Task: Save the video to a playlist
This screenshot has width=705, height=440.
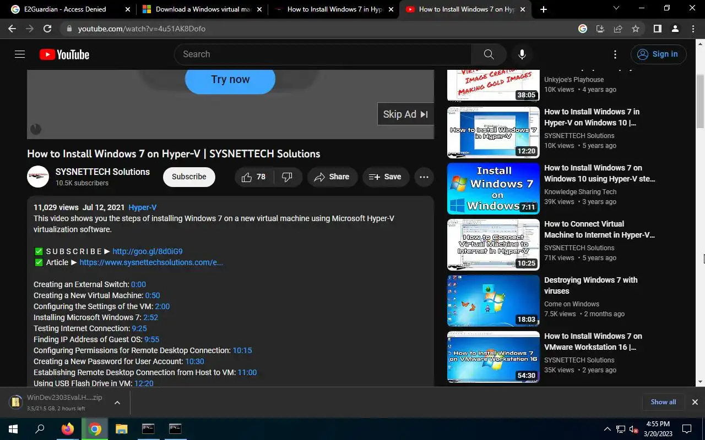Action: 386,177
